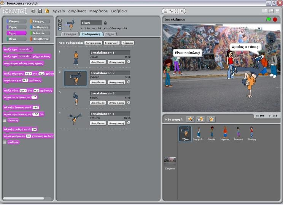Click the share project icon in toolbar
The image size is (283, 205).
click(x=46, y=11)
